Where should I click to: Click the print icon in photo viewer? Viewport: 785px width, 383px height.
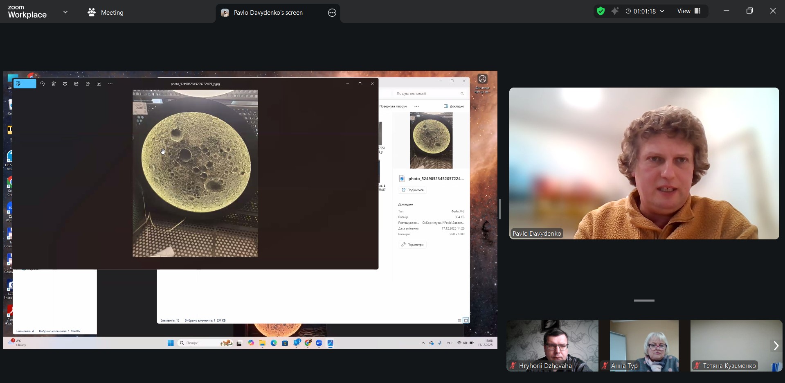[x=65, y=84]
